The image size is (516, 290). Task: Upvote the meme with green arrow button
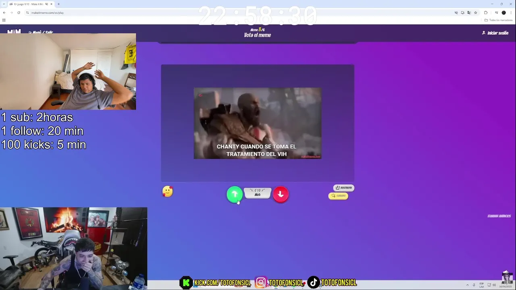(235, 194)
